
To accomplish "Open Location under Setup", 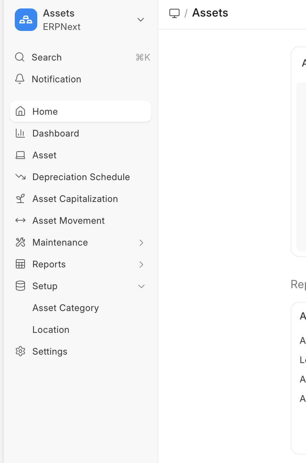I will [51, 330].
